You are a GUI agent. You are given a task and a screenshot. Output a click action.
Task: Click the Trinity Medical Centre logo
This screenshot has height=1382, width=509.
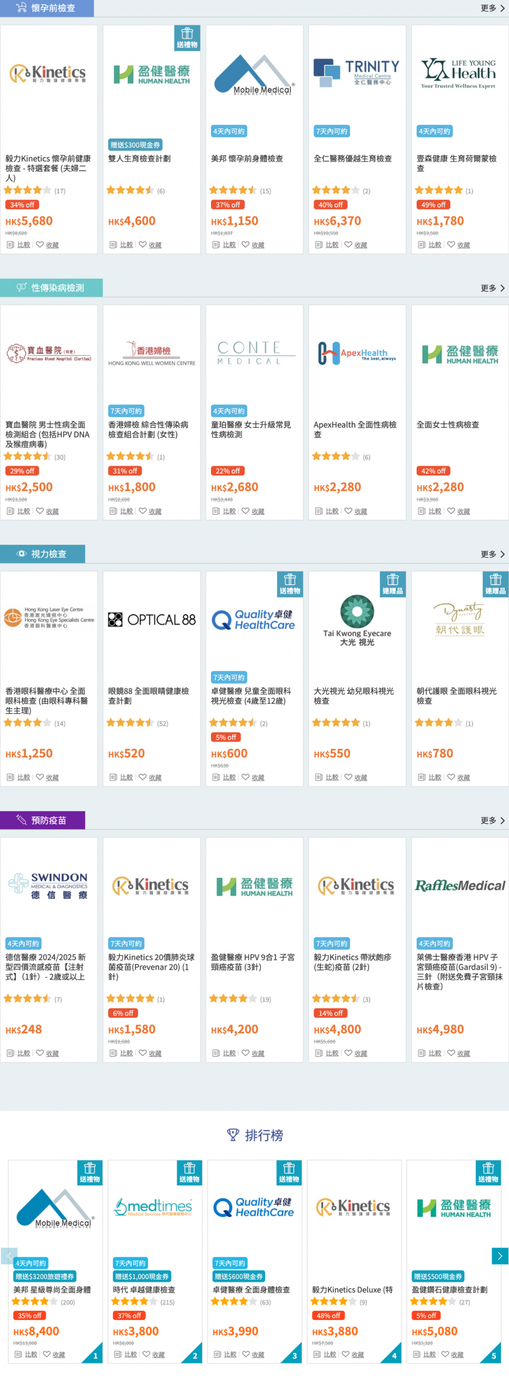tap(357, 72)
